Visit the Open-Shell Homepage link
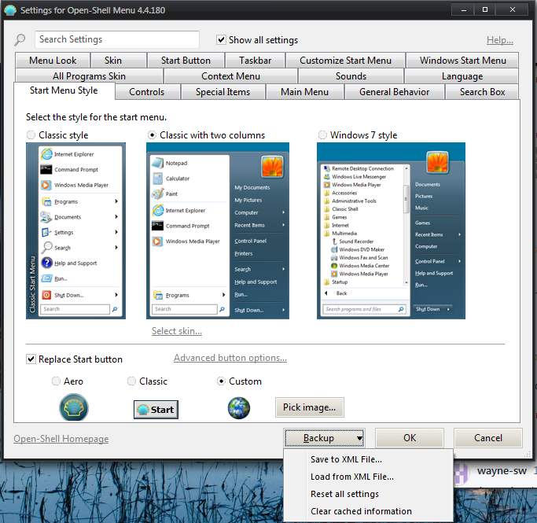The width and height of the screenshot is (537, 523). [61, 438]
